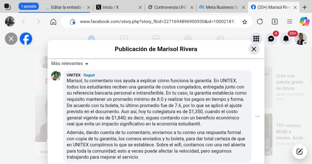The image size is (312, 164).
Task: Click the Facebook logo icon
Action: pyautogui.click(x=26, y=39)
